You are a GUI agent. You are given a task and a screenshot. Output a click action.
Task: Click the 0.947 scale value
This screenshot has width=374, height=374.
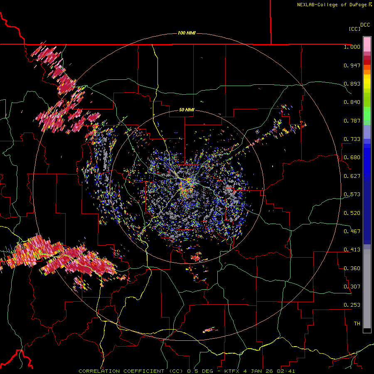[x=352, y=65]
